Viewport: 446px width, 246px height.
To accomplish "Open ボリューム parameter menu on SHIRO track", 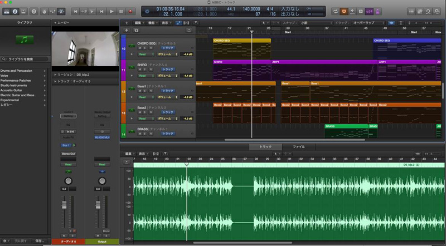I will 168,76.
